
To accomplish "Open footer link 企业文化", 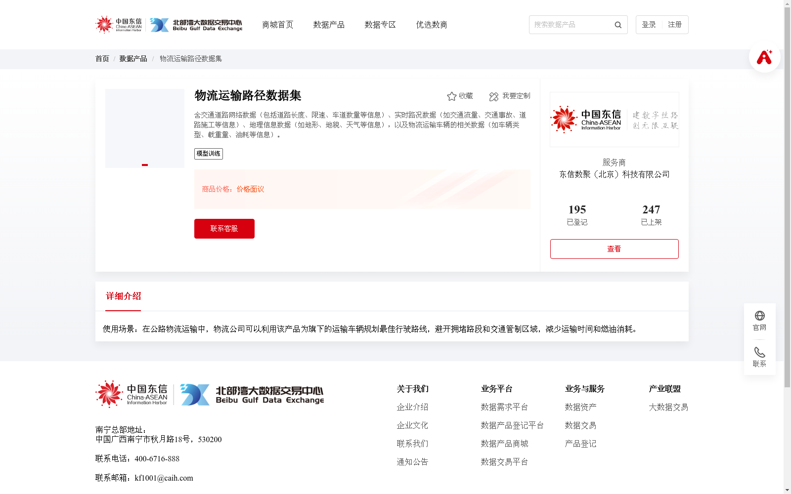I will pyautogui.click(x=412, y=425).
